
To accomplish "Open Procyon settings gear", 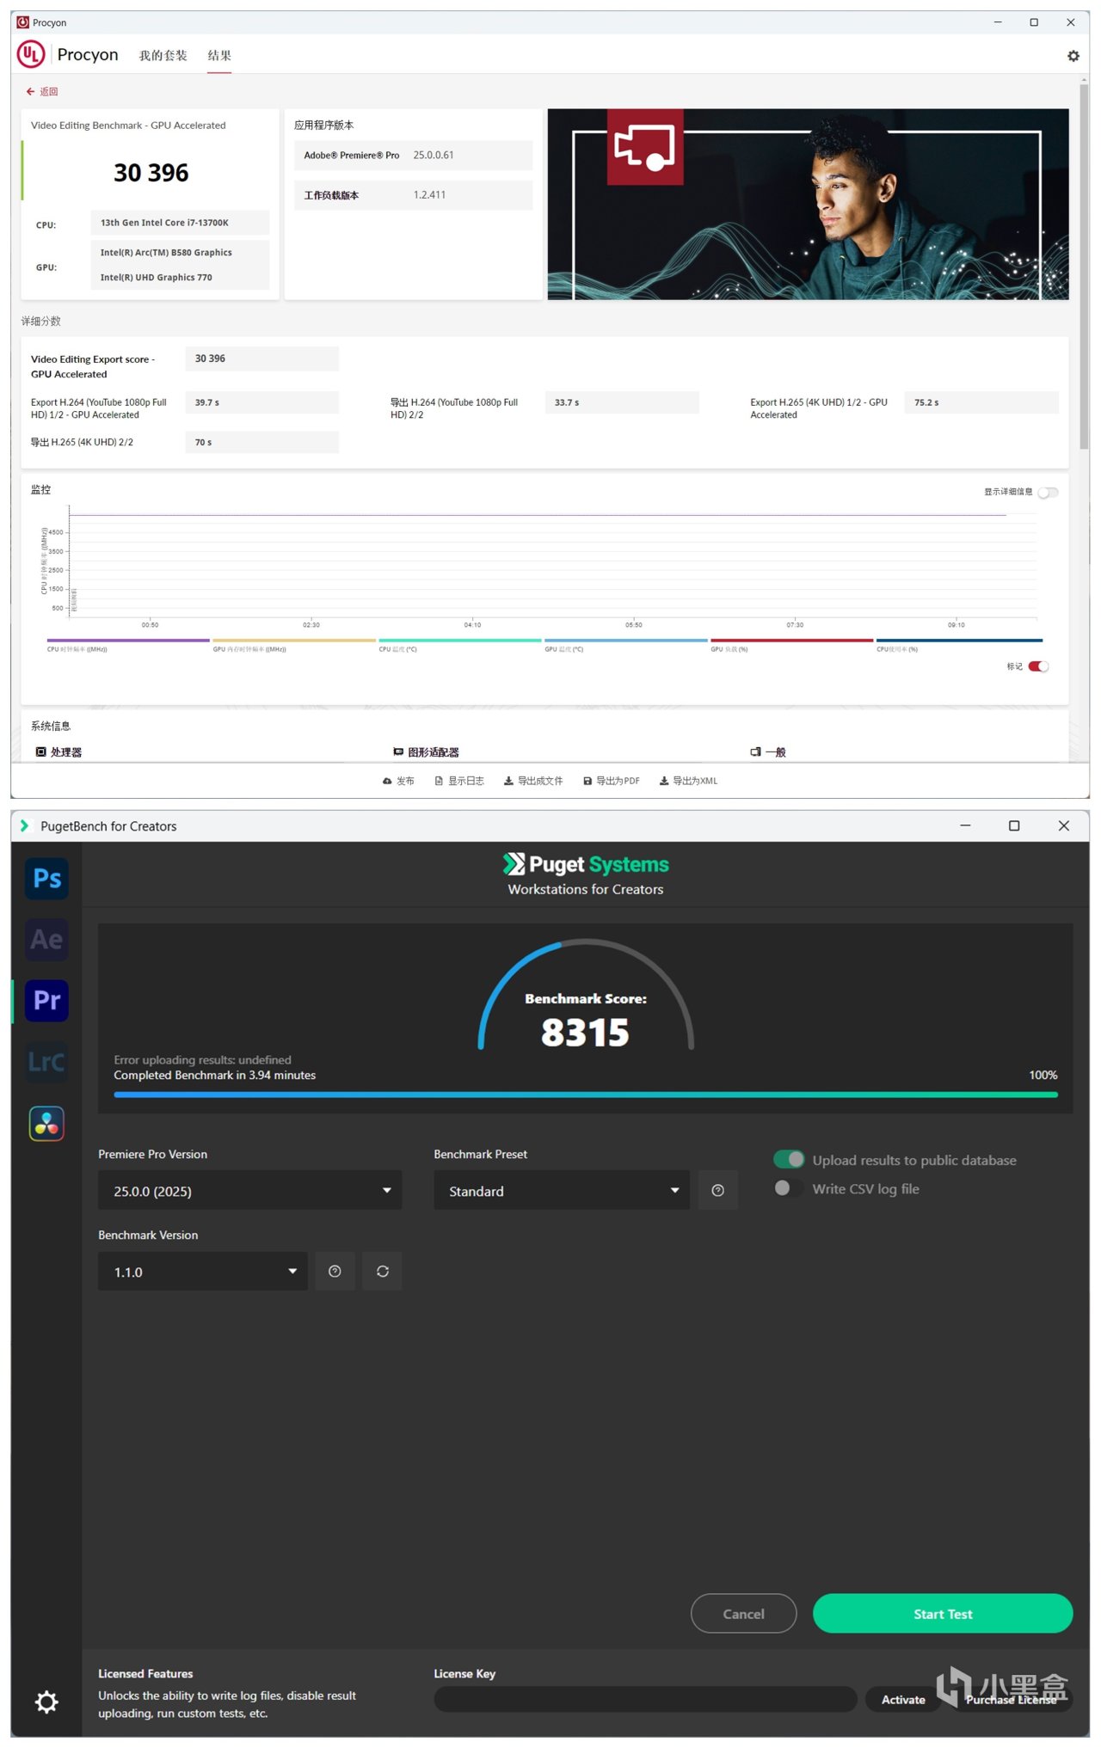I will (x=1073, y=56).
